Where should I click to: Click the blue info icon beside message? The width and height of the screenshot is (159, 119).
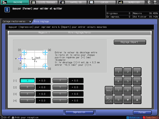[7, 10]
